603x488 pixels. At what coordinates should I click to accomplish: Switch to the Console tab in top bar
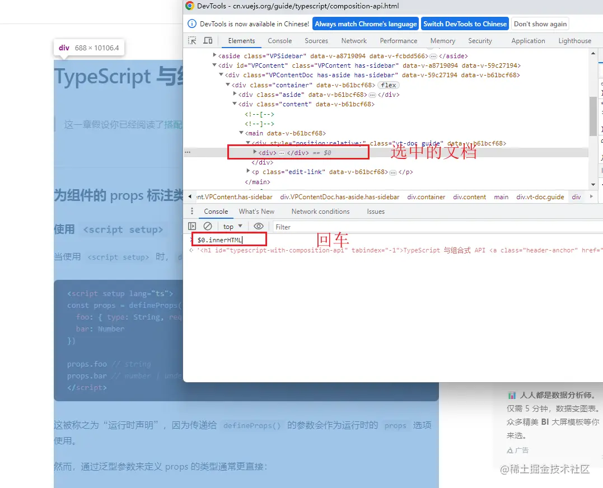tap(279, 41)
